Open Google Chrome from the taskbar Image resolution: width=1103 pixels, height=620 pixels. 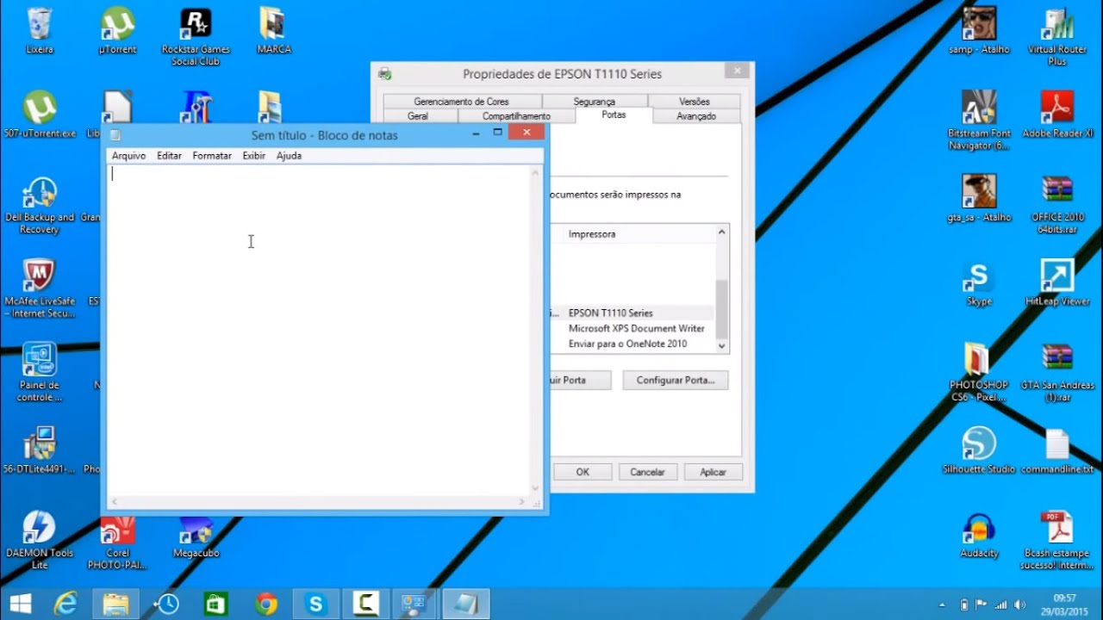(265, 604)
